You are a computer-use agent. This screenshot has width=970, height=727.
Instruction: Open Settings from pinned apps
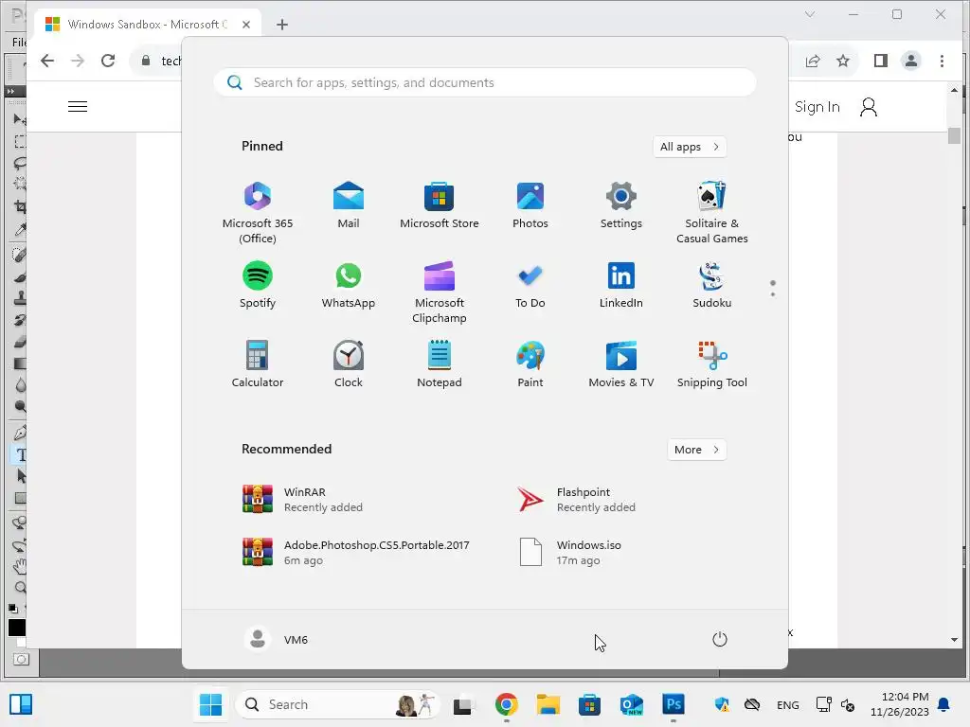coord(621,205)
